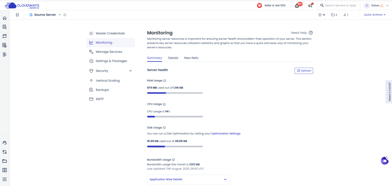The width and height of the screenshot is (392, 186).
Task: Click the Refer & Get $50 link
Action: [275, 5]
